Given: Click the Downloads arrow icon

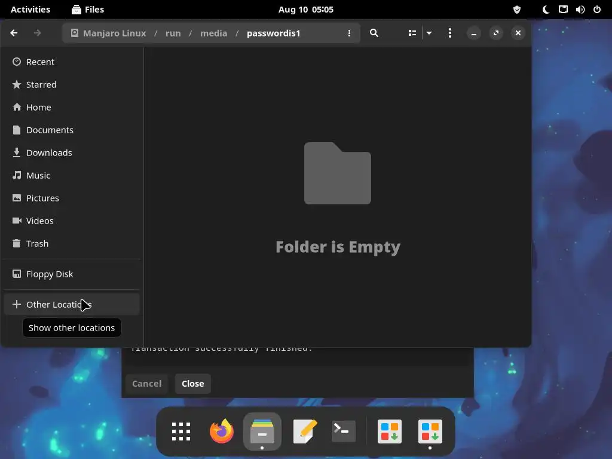Looking at the screenshot, I should click(16, 152).
